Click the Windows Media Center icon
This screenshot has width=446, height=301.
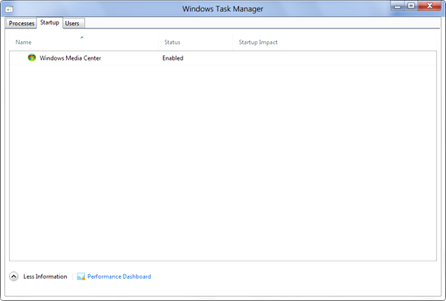point(32,58)
